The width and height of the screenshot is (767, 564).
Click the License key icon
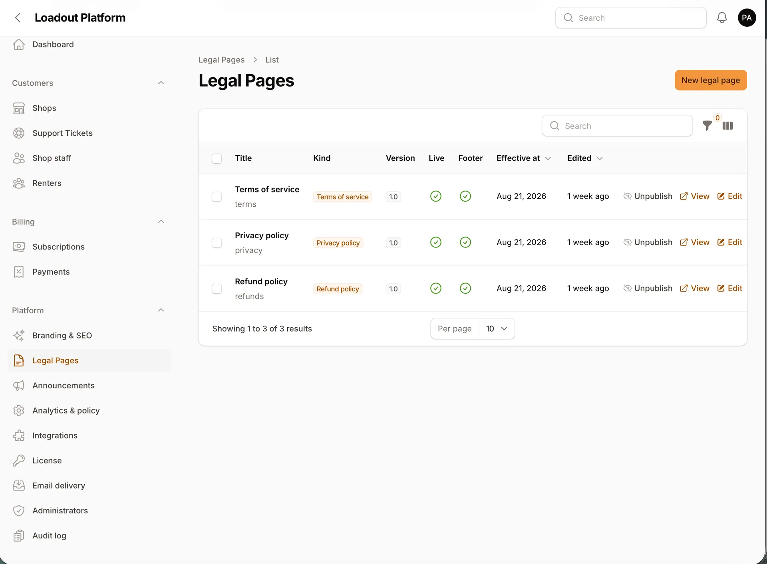pyautogui.click(x=19, y=461)
